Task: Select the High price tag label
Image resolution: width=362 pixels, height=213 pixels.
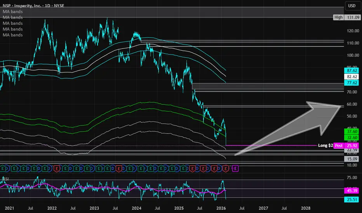Action: (x=338, y=17)
